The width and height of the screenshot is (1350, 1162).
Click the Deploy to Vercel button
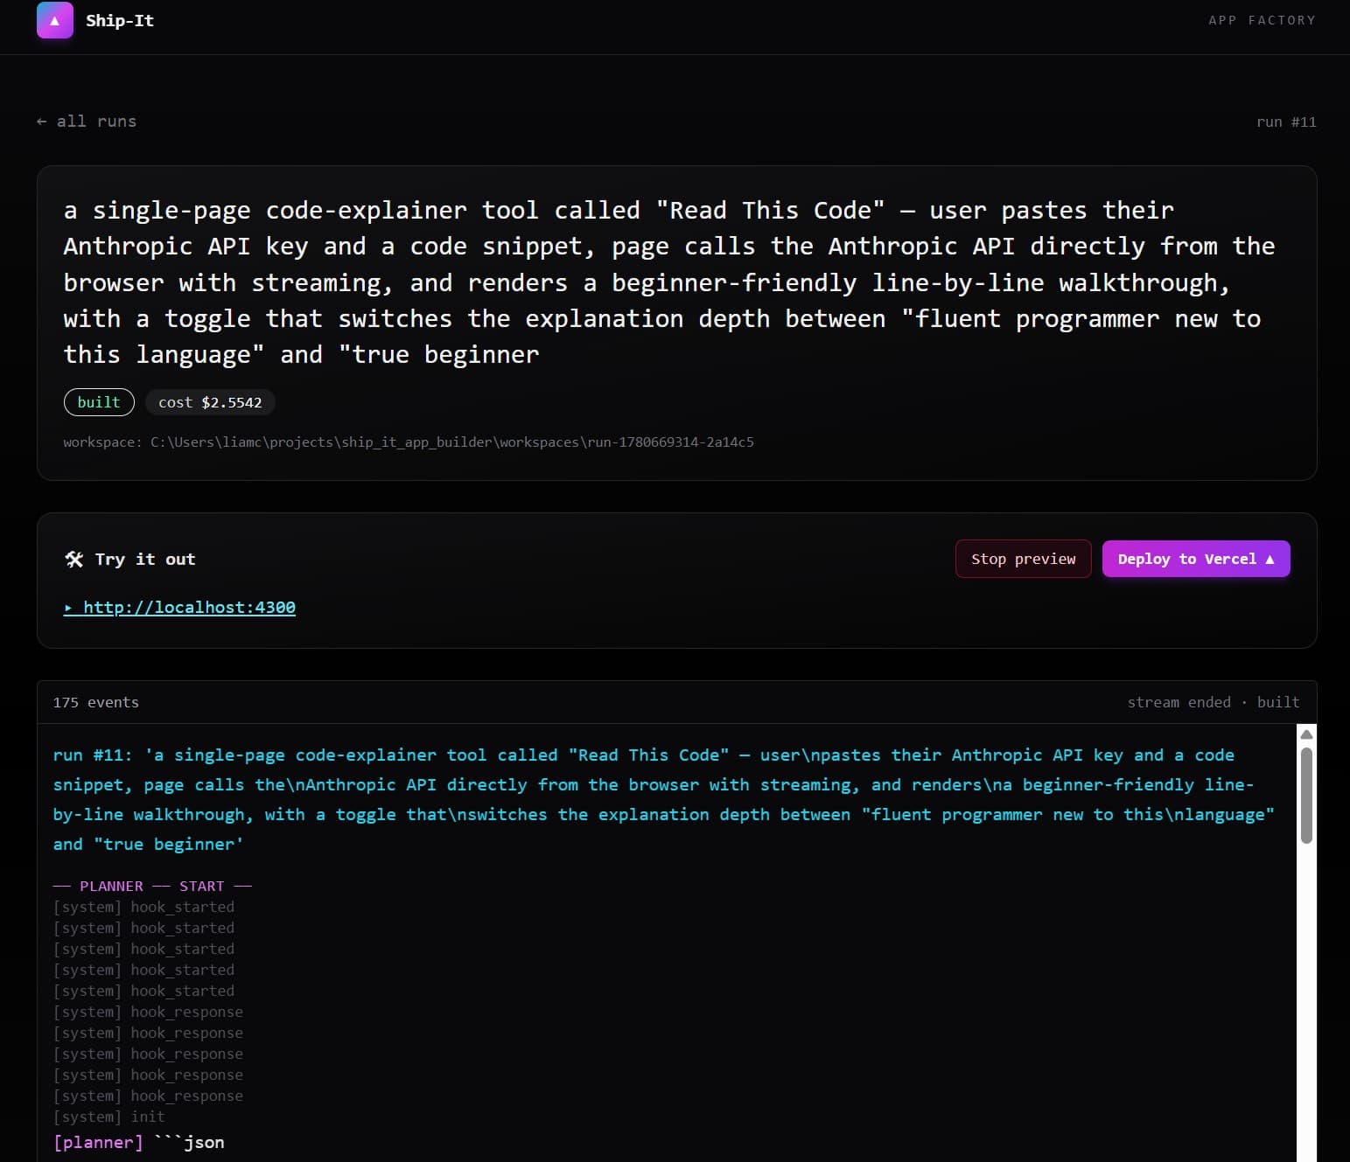tap(1196, 559)
